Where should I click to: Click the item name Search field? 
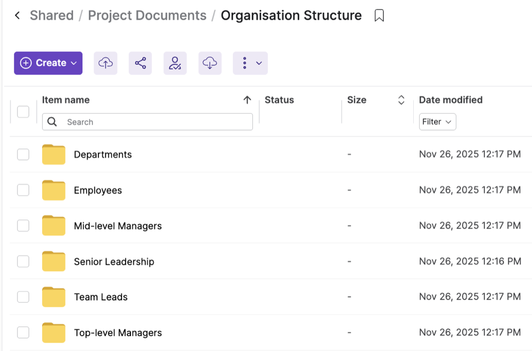coord(154,122)
